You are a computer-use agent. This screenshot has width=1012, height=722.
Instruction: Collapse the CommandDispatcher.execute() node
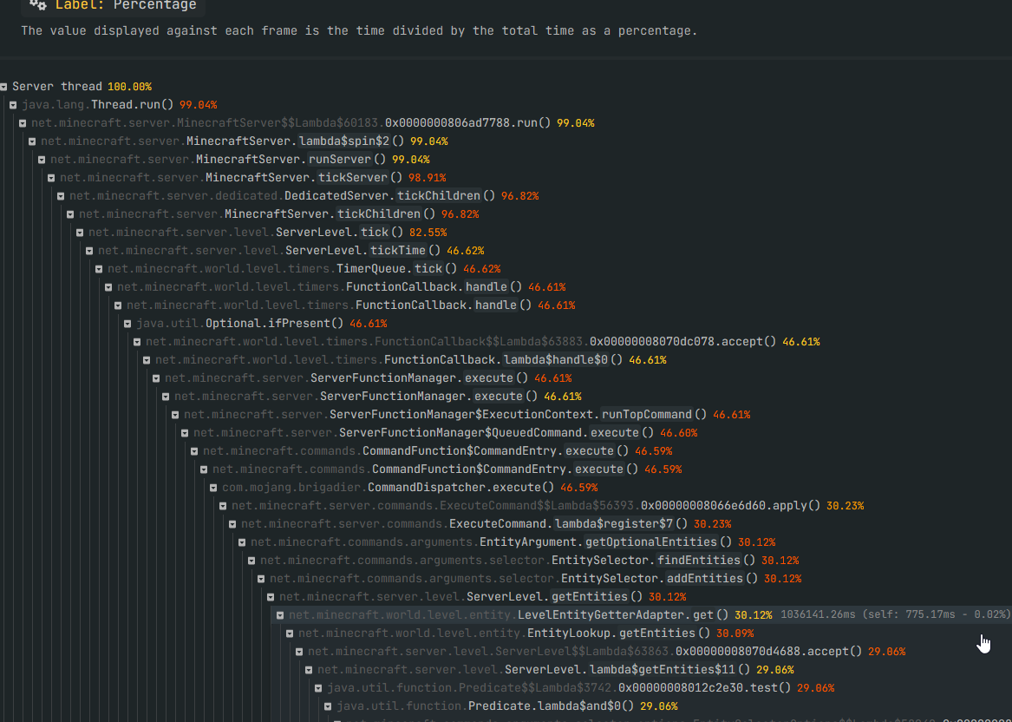(213, 487)
